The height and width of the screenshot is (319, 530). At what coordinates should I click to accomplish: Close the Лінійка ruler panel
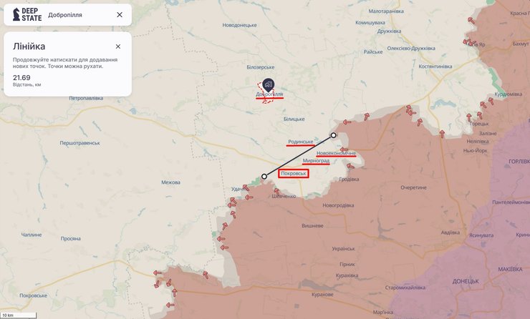click(118, 46)
